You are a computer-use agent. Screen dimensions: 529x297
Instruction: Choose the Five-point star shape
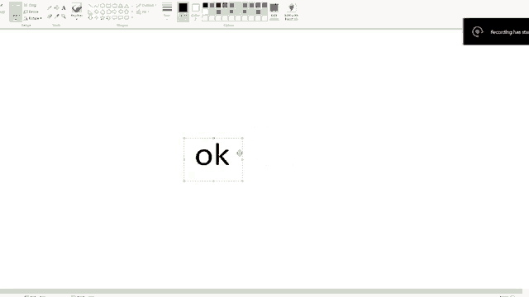click(x=102, y=18)
